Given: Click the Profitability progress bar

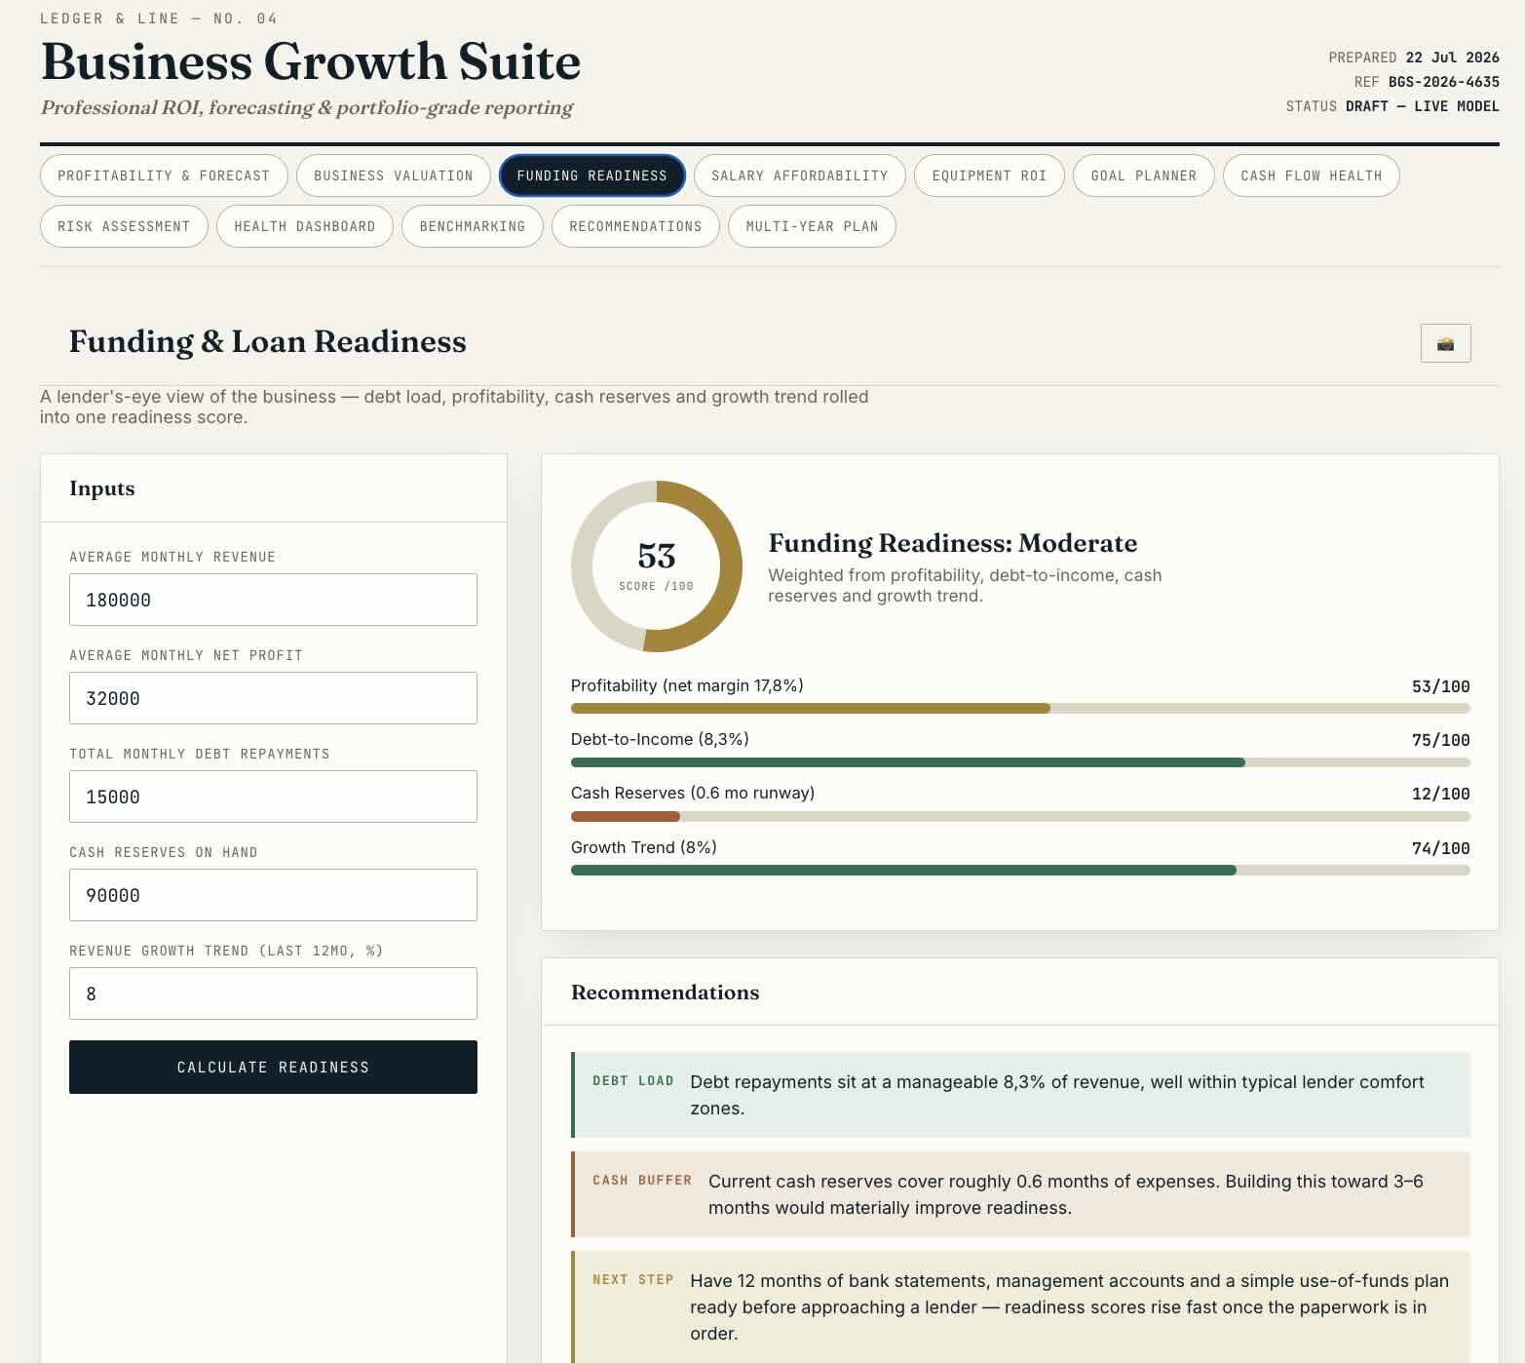Looking at the screenshot, I should tap(1020, 709).
